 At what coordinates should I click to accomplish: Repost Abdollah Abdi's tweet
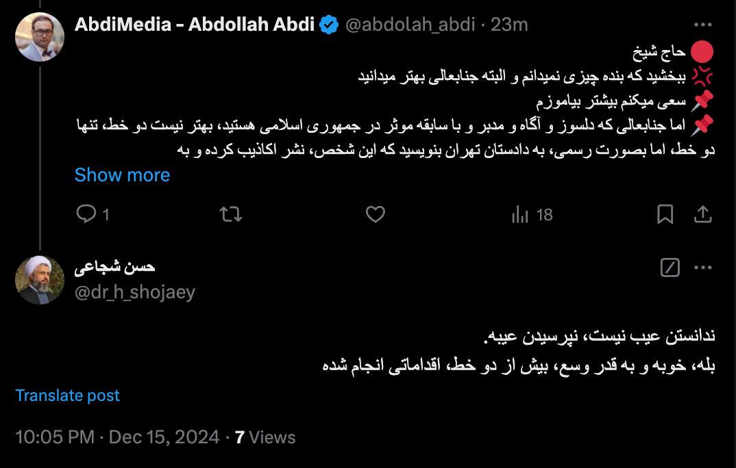[x=230, y=214]
